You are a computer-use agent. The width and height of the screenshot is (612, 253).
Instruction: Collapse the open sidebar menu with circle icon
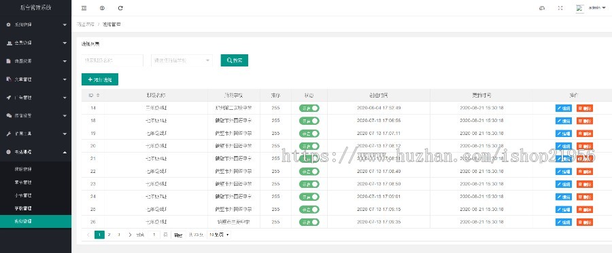coord(35,152)
